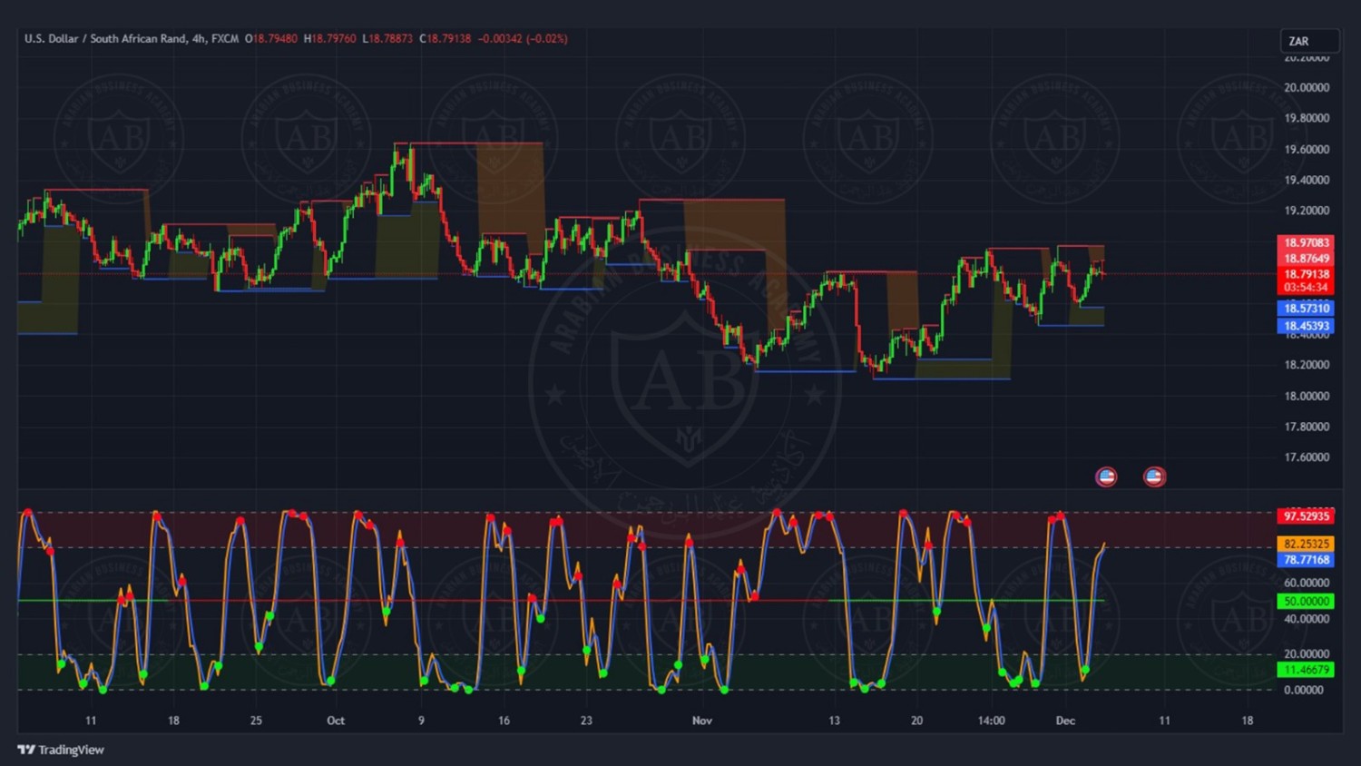Click the green 11.46679 indicator label
Viewport: 1361px width, 766px height.
click(1306, 670)
